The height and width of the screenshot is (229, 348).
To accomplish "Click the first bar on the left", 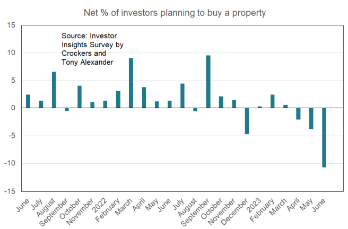I will (x=28, y=101).
